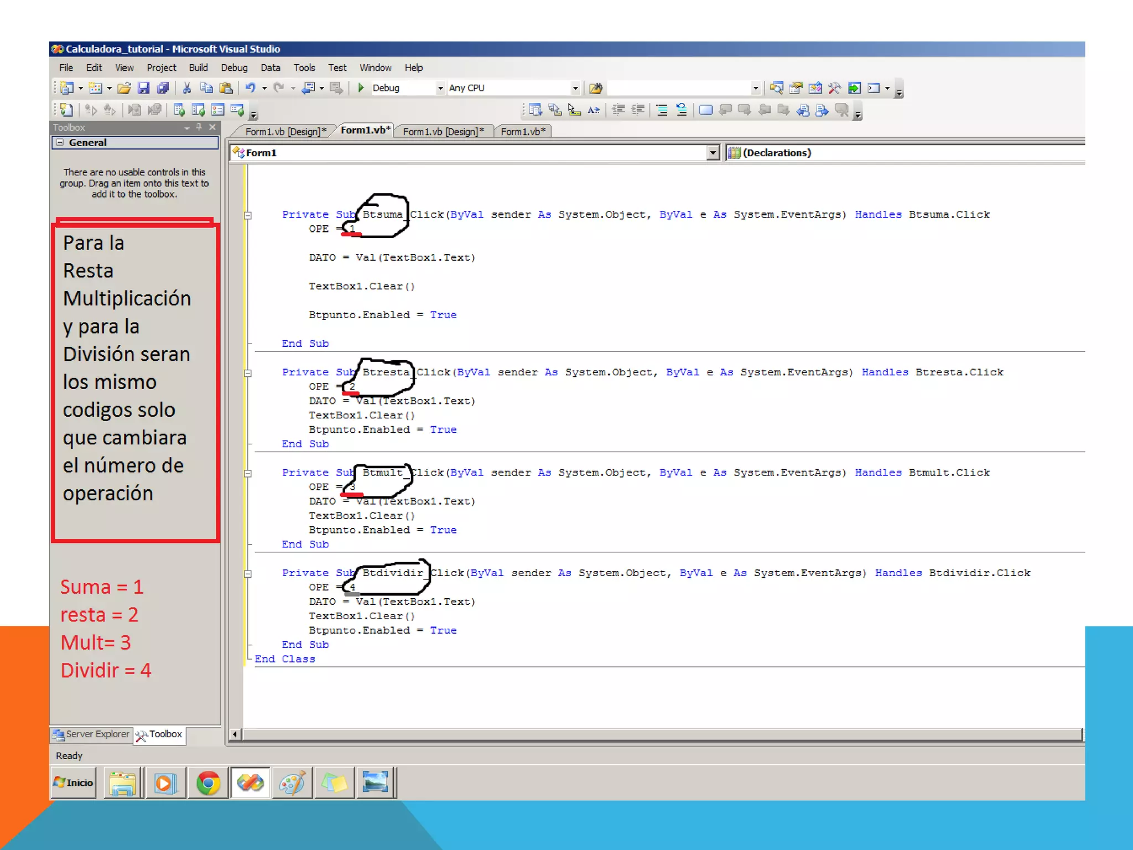The width and height of the screenshot is (1133, 850).
Task: Click the Command Window icon
Action: [874, 88]
